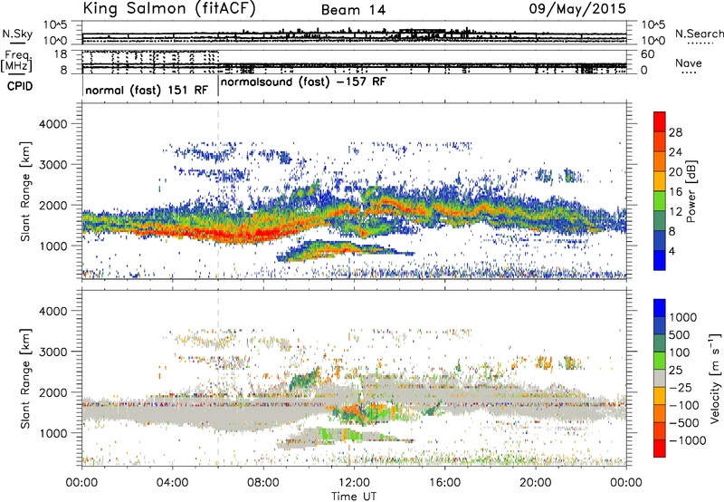Click the 'Power [dB]' colorbar label

click(x=691, y=191)
